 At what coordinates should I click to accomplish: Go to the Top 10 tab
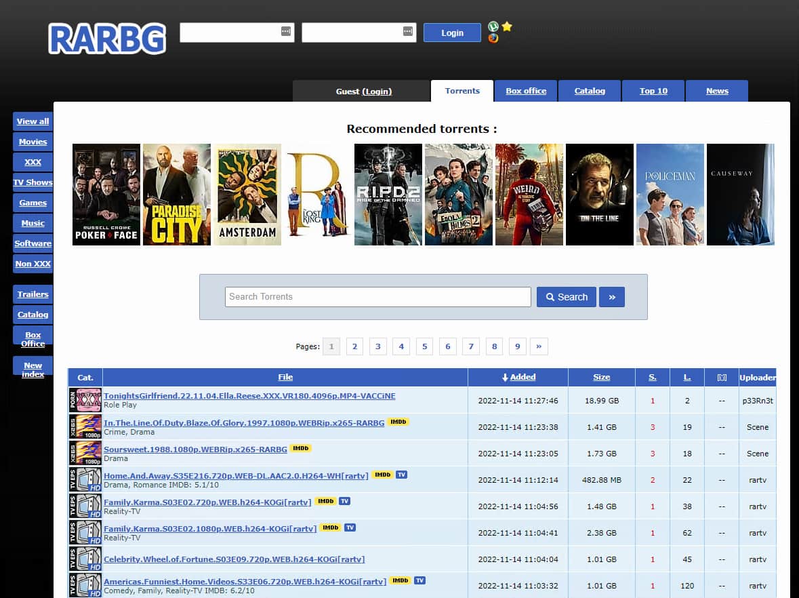(x=653, y=91)
